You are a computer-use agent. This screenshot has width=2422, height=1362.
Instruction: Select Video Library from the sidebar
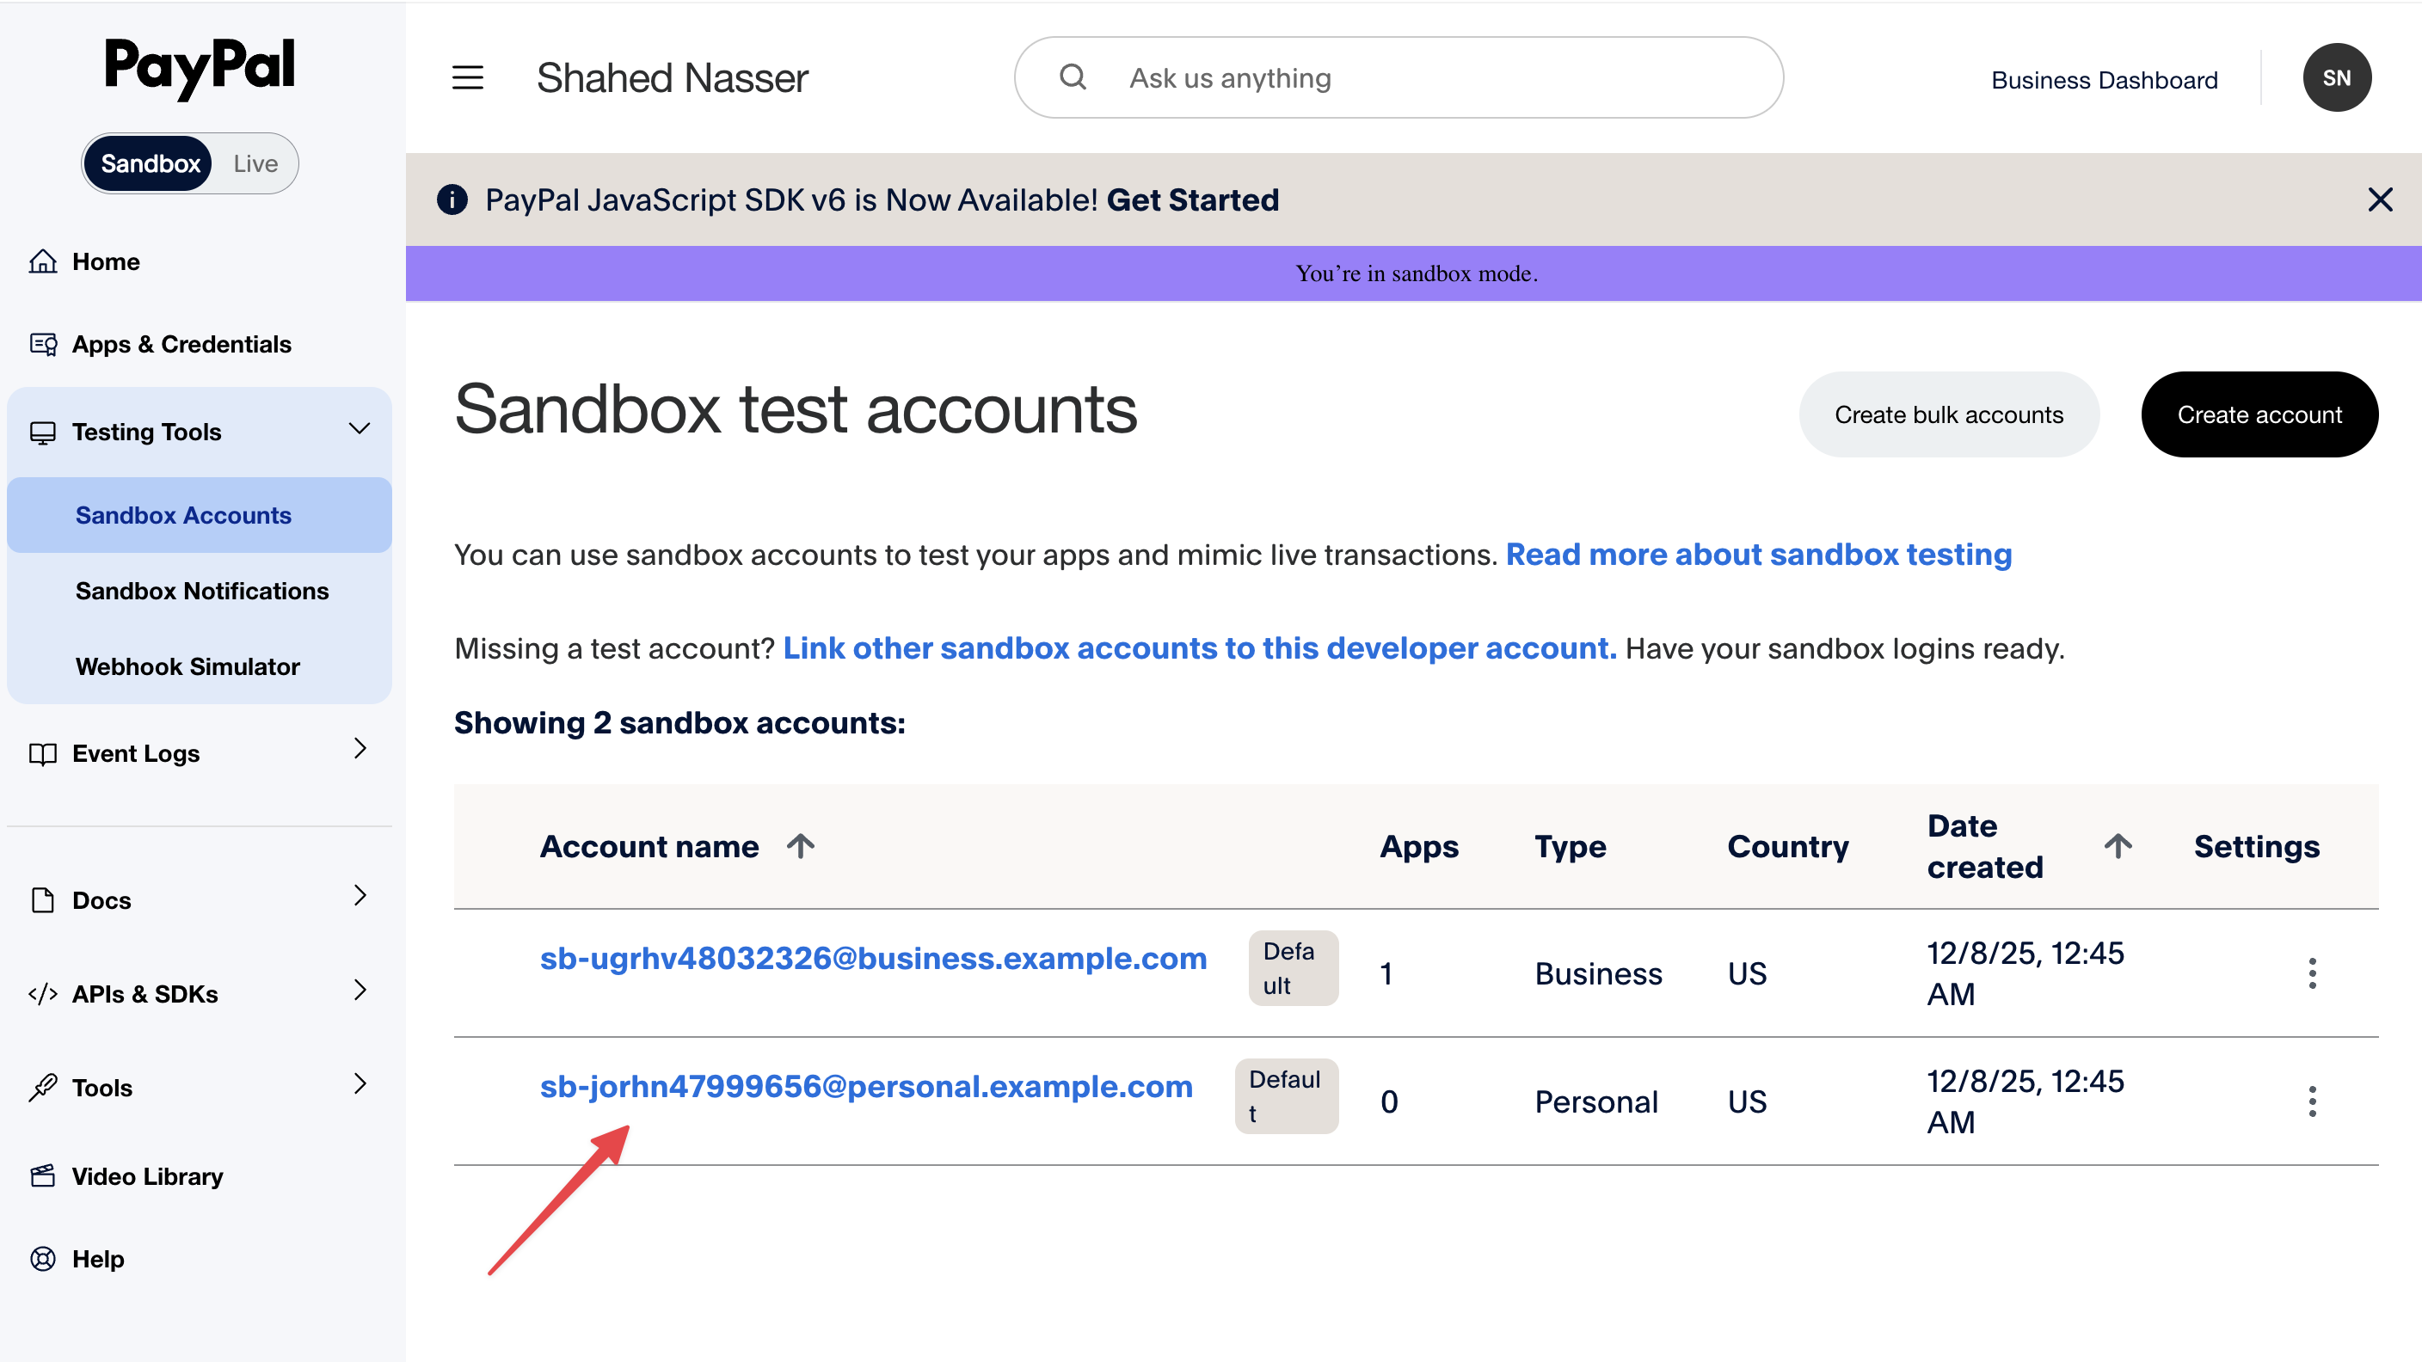coord(147,1176)
